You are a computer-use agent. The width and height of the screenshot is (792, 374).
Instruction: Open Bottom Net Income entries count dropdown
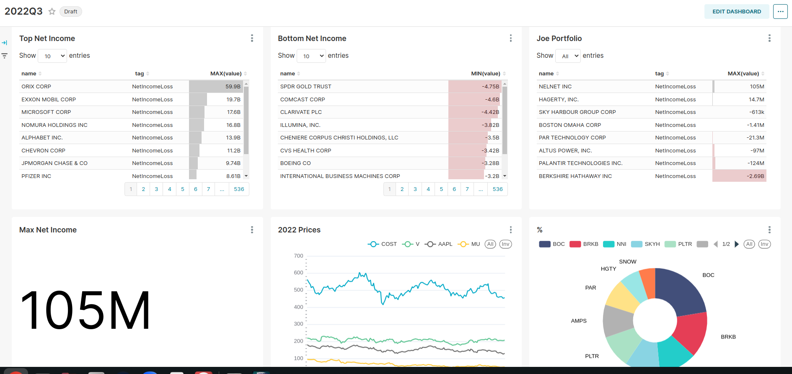tap(311, 56)
